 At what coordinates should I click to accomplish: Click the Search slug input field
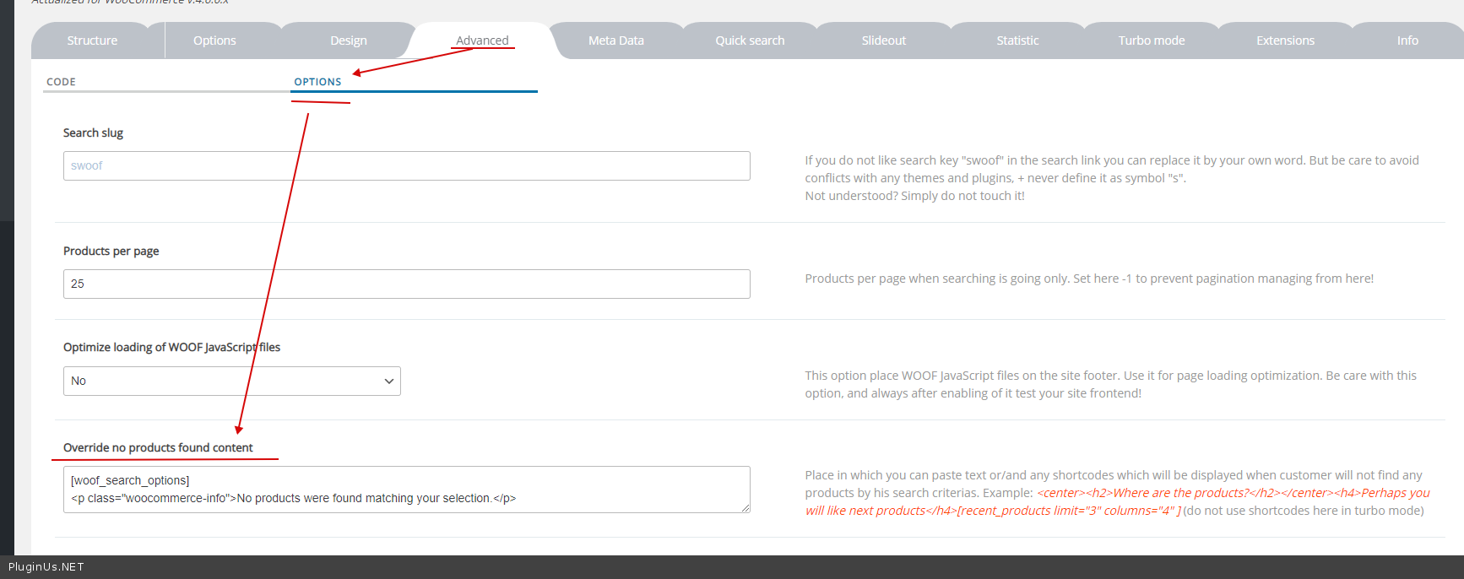tap(406, 165)
